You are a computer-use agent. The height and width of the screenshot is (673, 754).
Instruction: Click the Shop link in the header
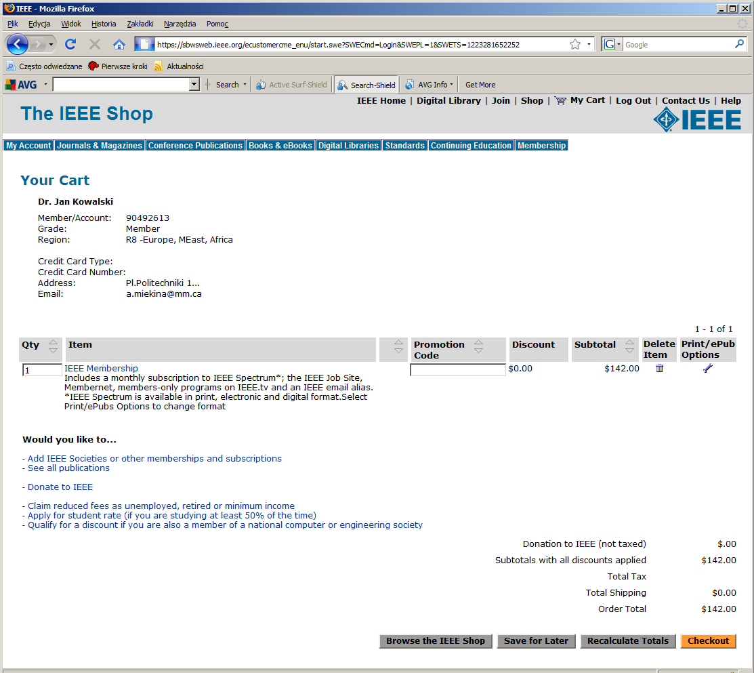tap(532, 100)
